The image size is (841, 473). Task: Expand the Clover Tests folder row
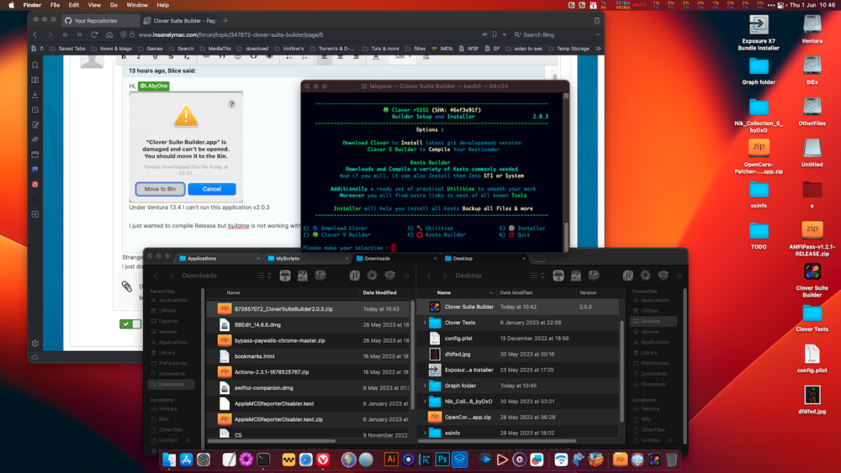(426, 323)
